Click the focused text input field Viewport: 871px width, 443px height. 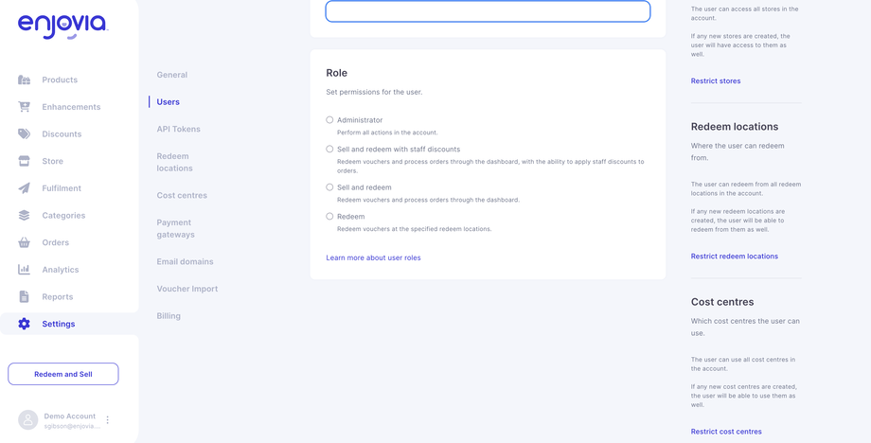tap(488, 11)
